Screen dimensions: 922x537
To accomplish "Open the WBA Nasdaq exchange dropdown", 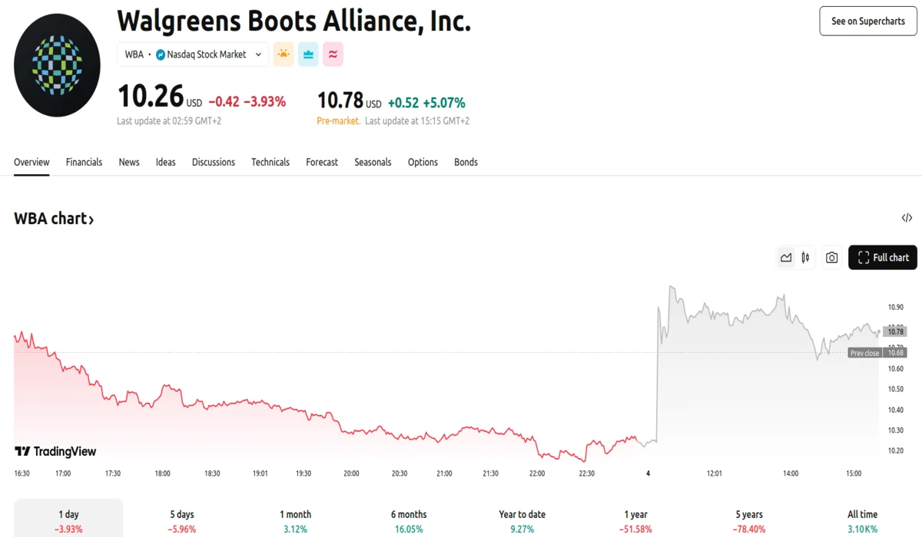I will [x=194, y=54].
